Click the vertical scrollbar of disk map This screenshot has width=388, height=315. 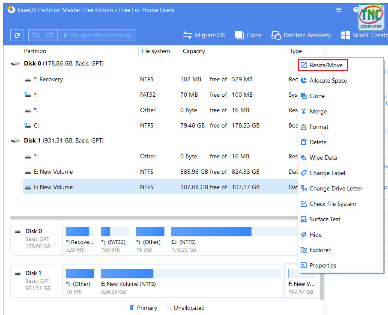tap(322, 287)
